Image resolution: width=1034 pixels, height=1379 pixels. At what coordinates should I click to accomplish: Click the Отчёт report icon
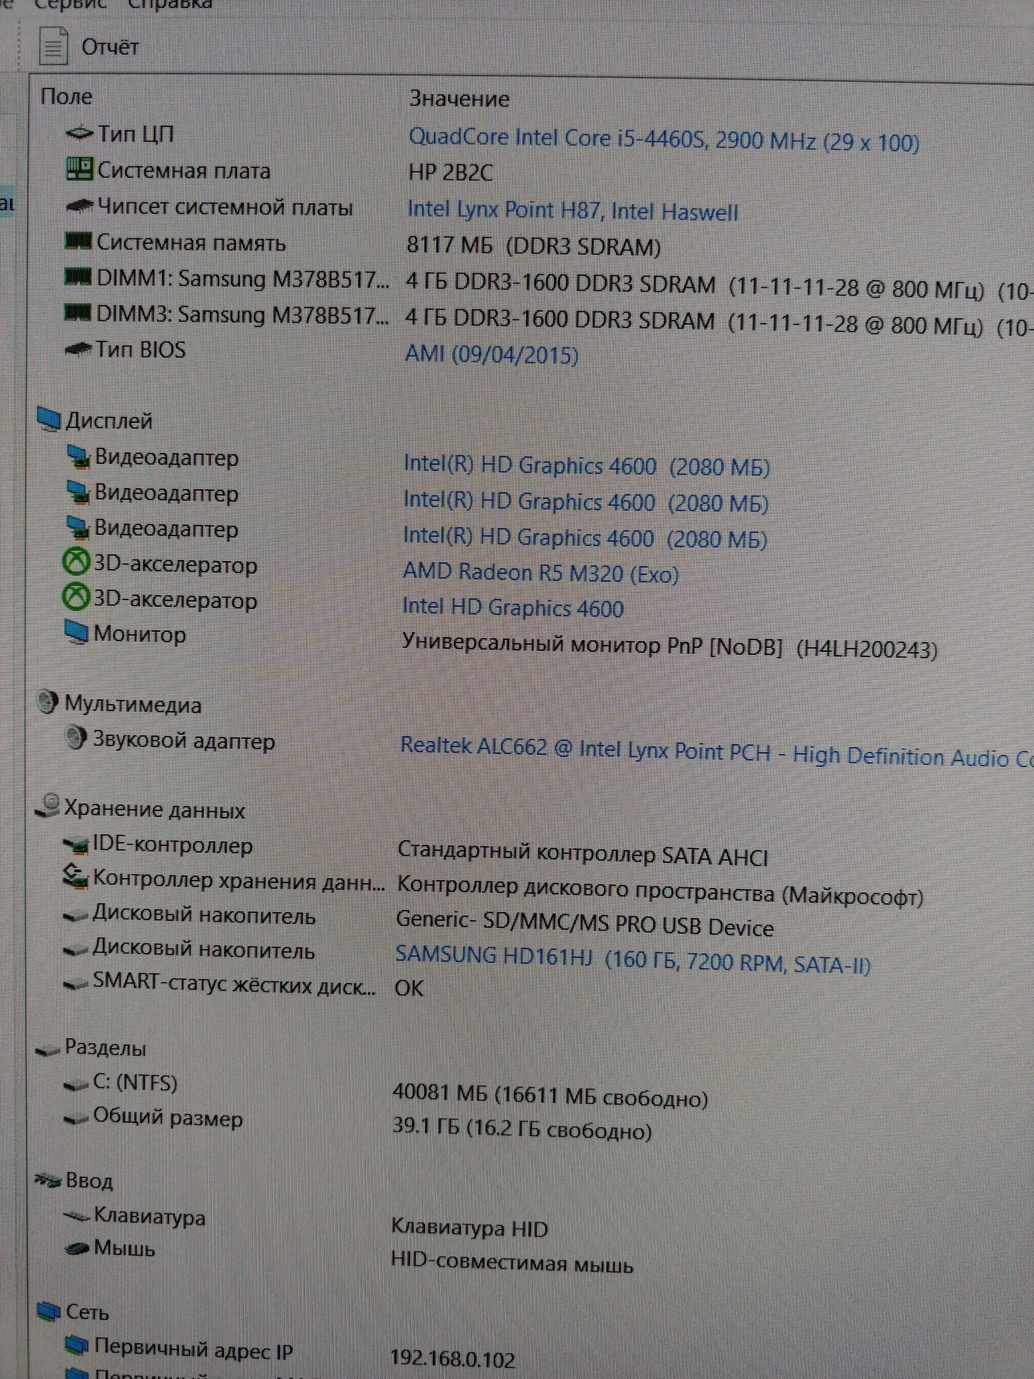pyautogui.click(x=53, y=46)
